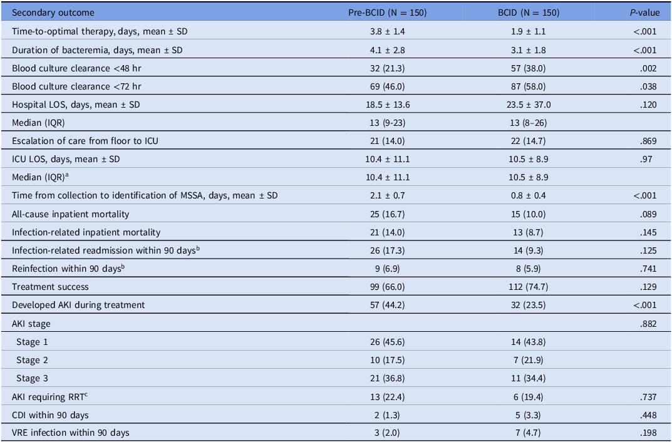Image resolution: width=672 pixels, height=442 pixels.
Task: Click the value '4.1 ± 2.8'
Action: point(388,50)
